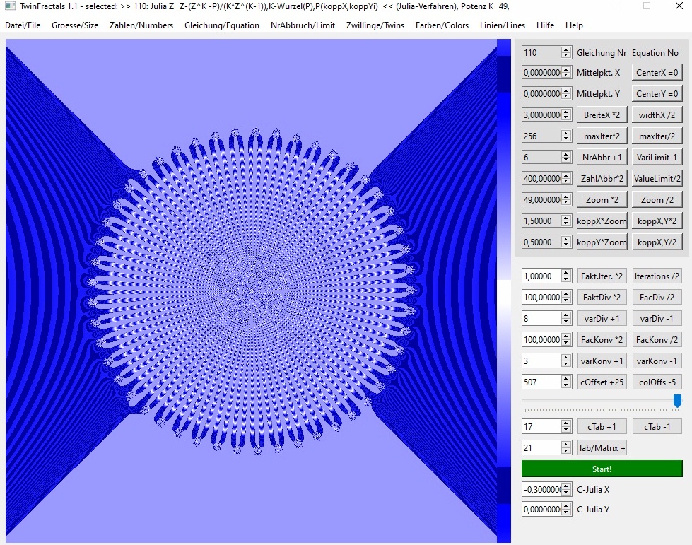Click the Mittelpkt. Y value field
This screenshot has width=692, height=545.
(547, 93)
